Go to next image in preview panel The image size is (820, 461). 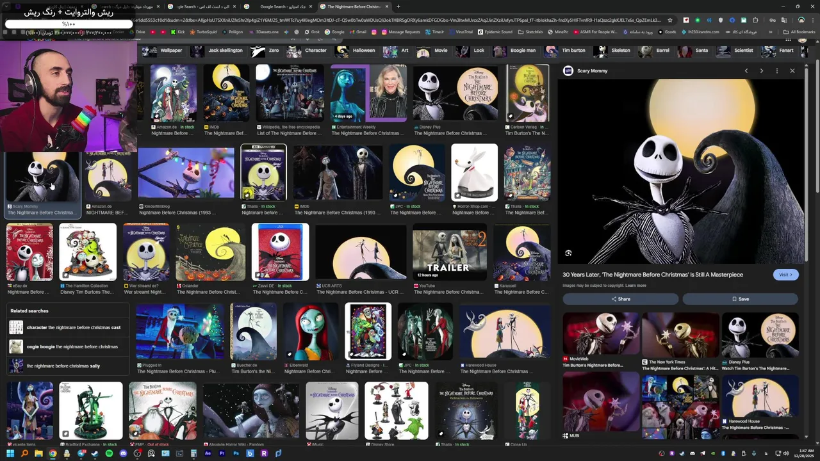point(761,71)
